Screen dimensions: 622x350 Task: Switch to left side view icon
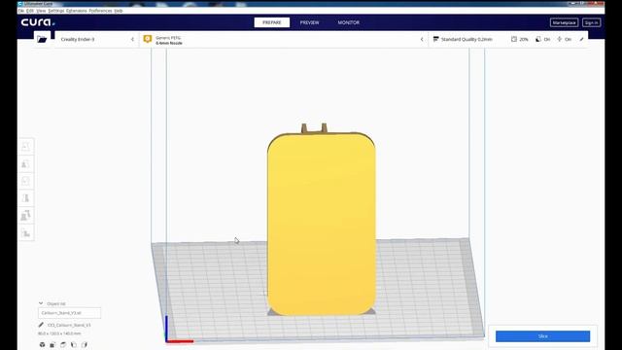click(x=74, y=344)
